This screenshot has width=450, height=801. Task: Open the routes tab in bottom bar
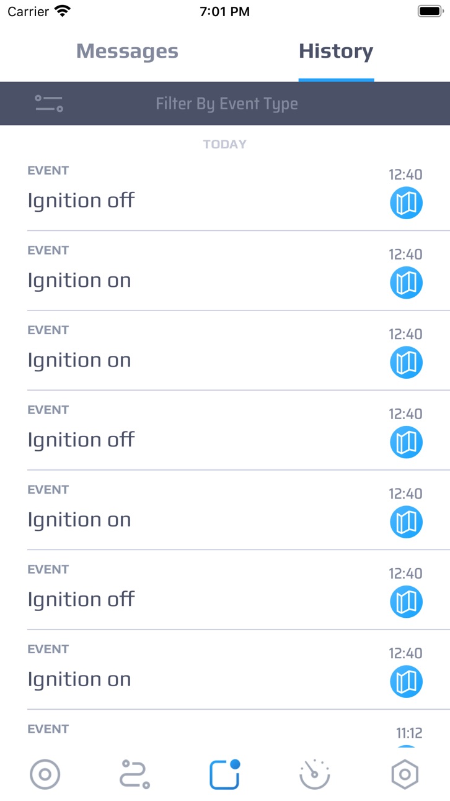tap(135, 774)
